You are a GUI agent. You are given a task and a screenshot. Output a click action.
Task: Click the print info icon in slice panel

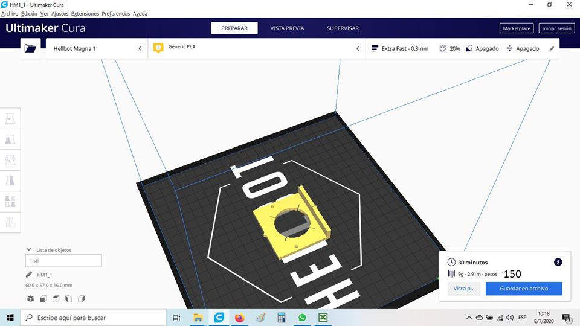click(x=558, y=262)
